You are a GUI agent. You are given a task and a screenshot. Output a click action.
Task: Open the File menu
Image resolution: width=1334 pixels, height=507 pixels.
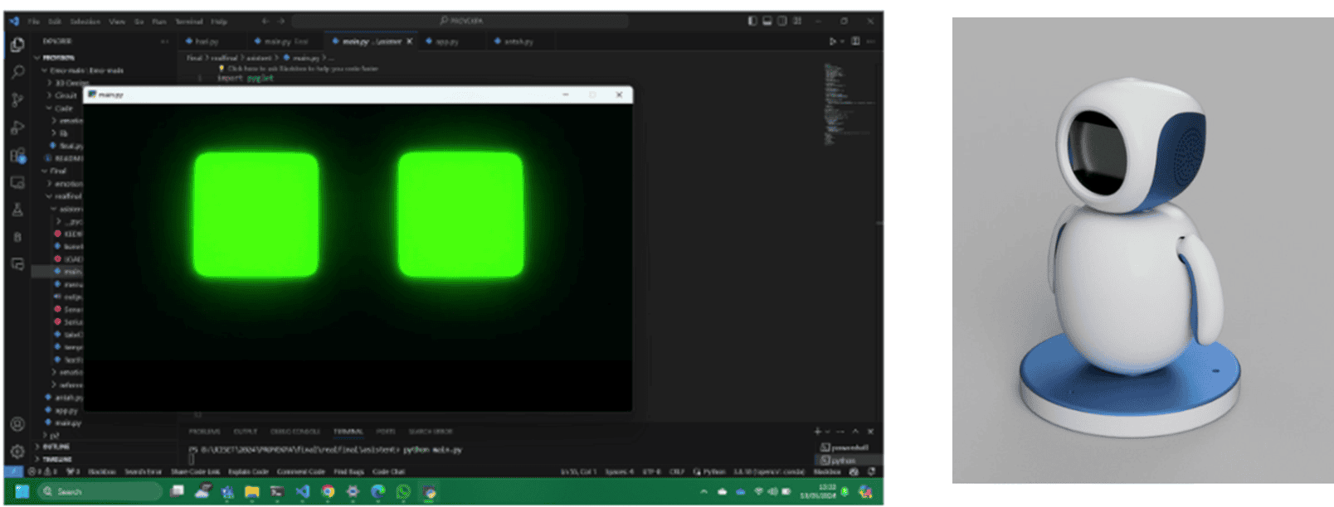coord(34,22)
